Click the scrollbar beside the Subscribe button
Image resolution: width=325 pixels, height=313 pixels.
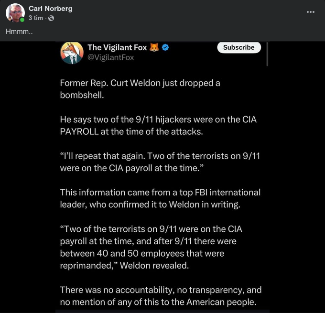click(267, 53)
